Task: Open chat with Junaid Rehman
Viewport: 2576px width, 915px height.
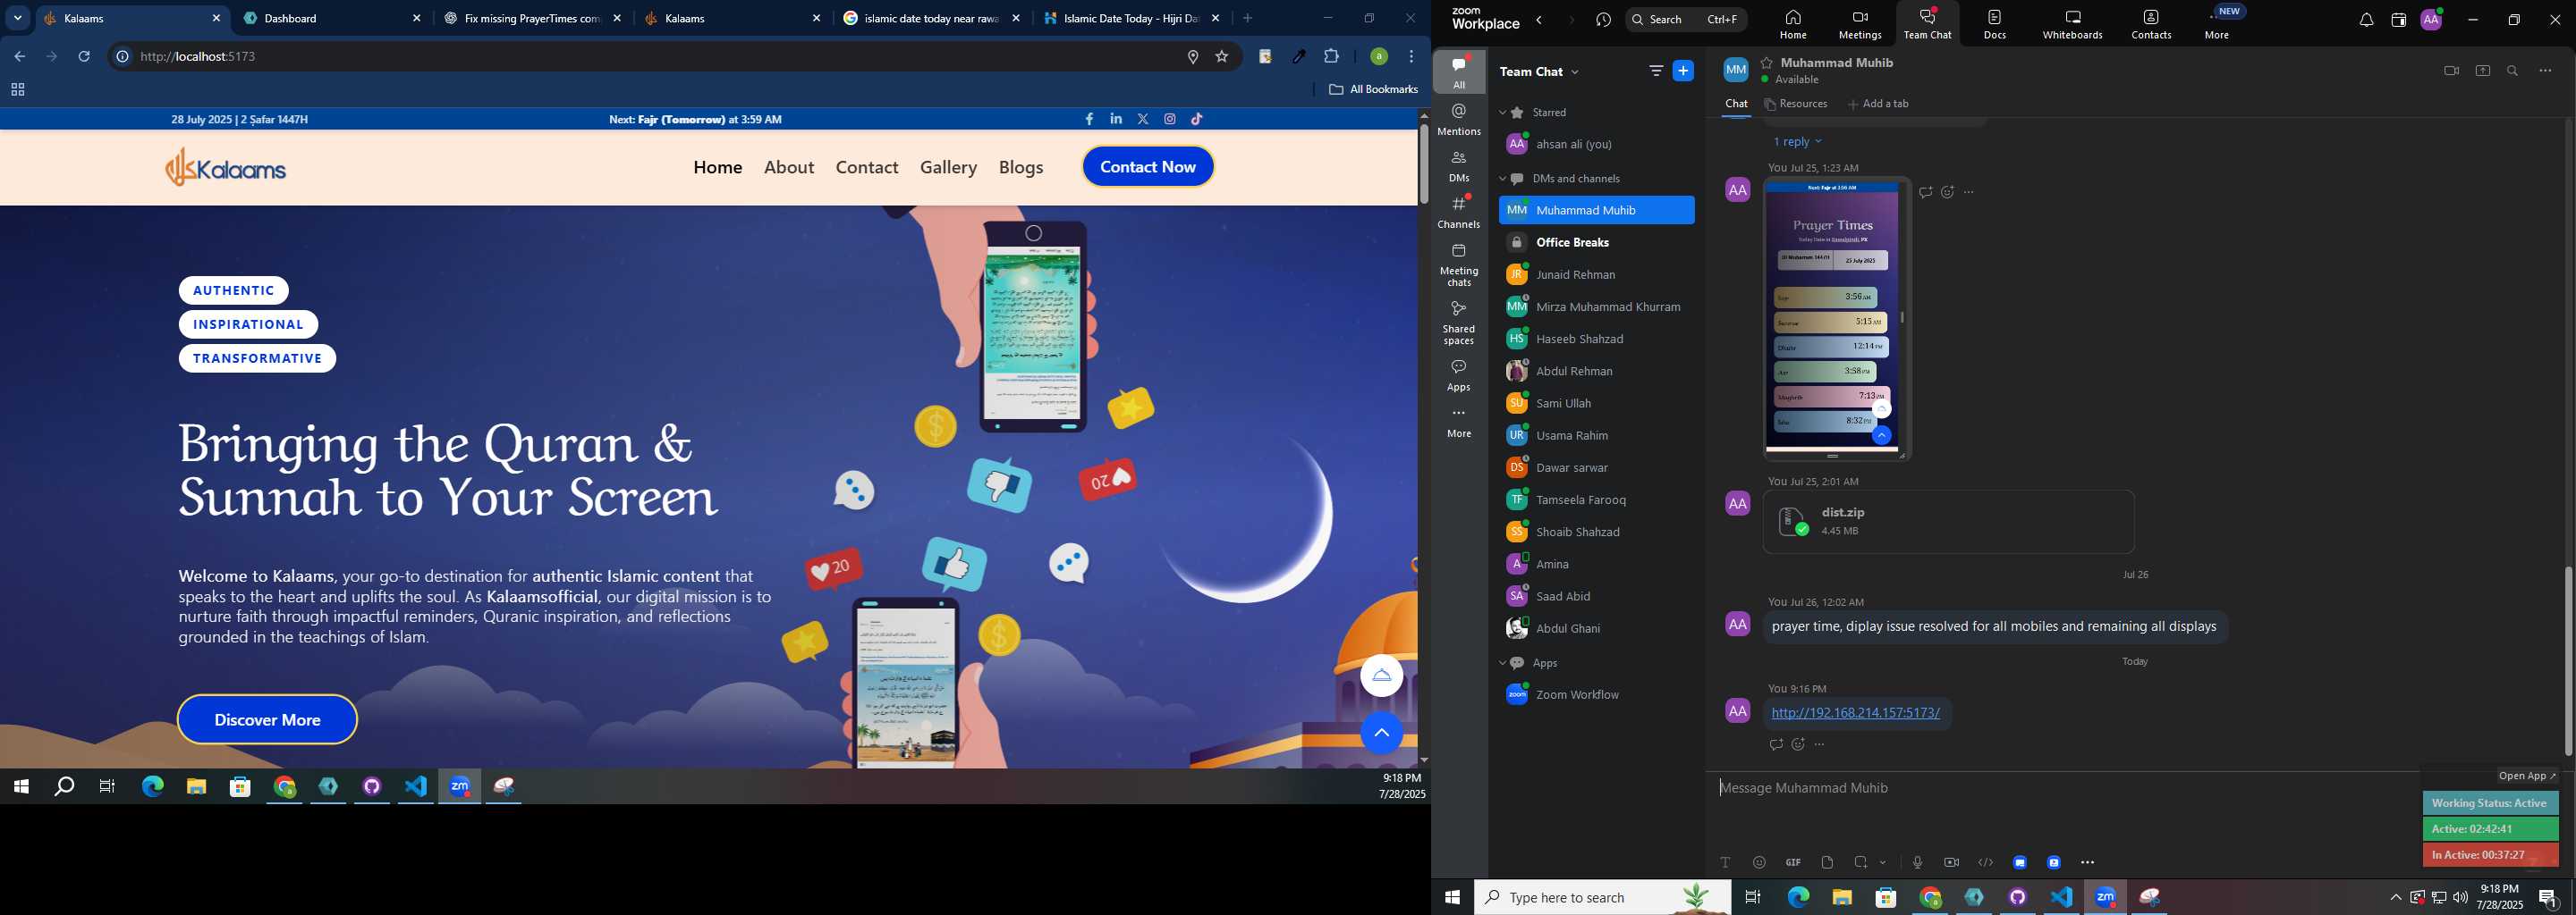Action: [1597, 274]
